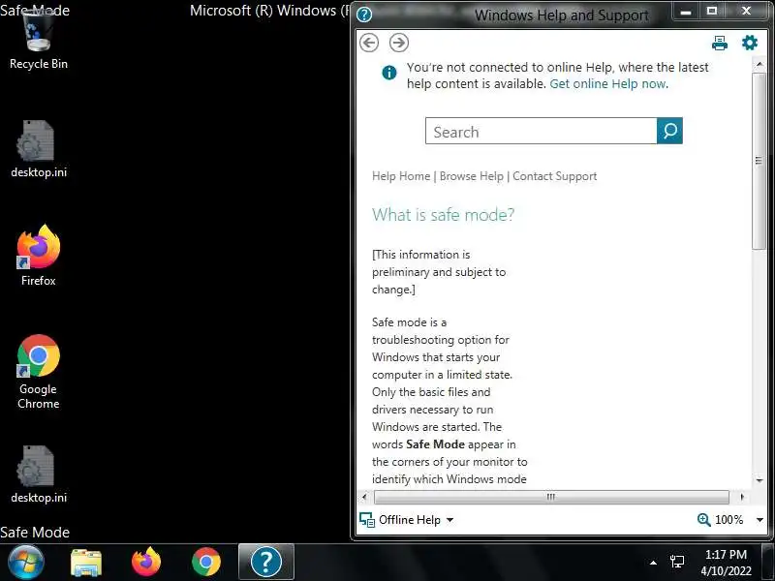The width and height of the screenshot is (775, 581).
Task: Go back in Help and Support
Action: tap(369, 43)
